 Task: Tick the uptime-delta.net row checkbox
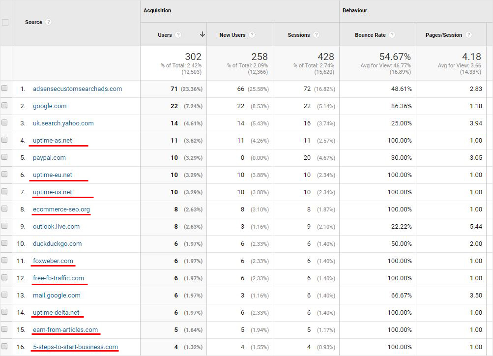pos(4,312)
